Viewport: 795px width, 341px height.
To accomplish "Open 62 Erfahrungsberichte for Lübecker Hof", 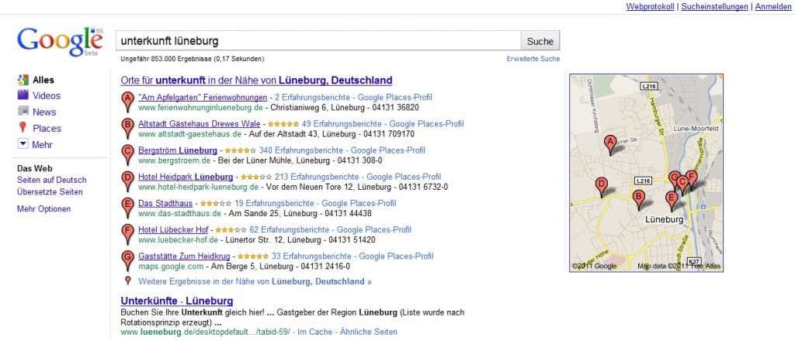I will tap(289, 229).
